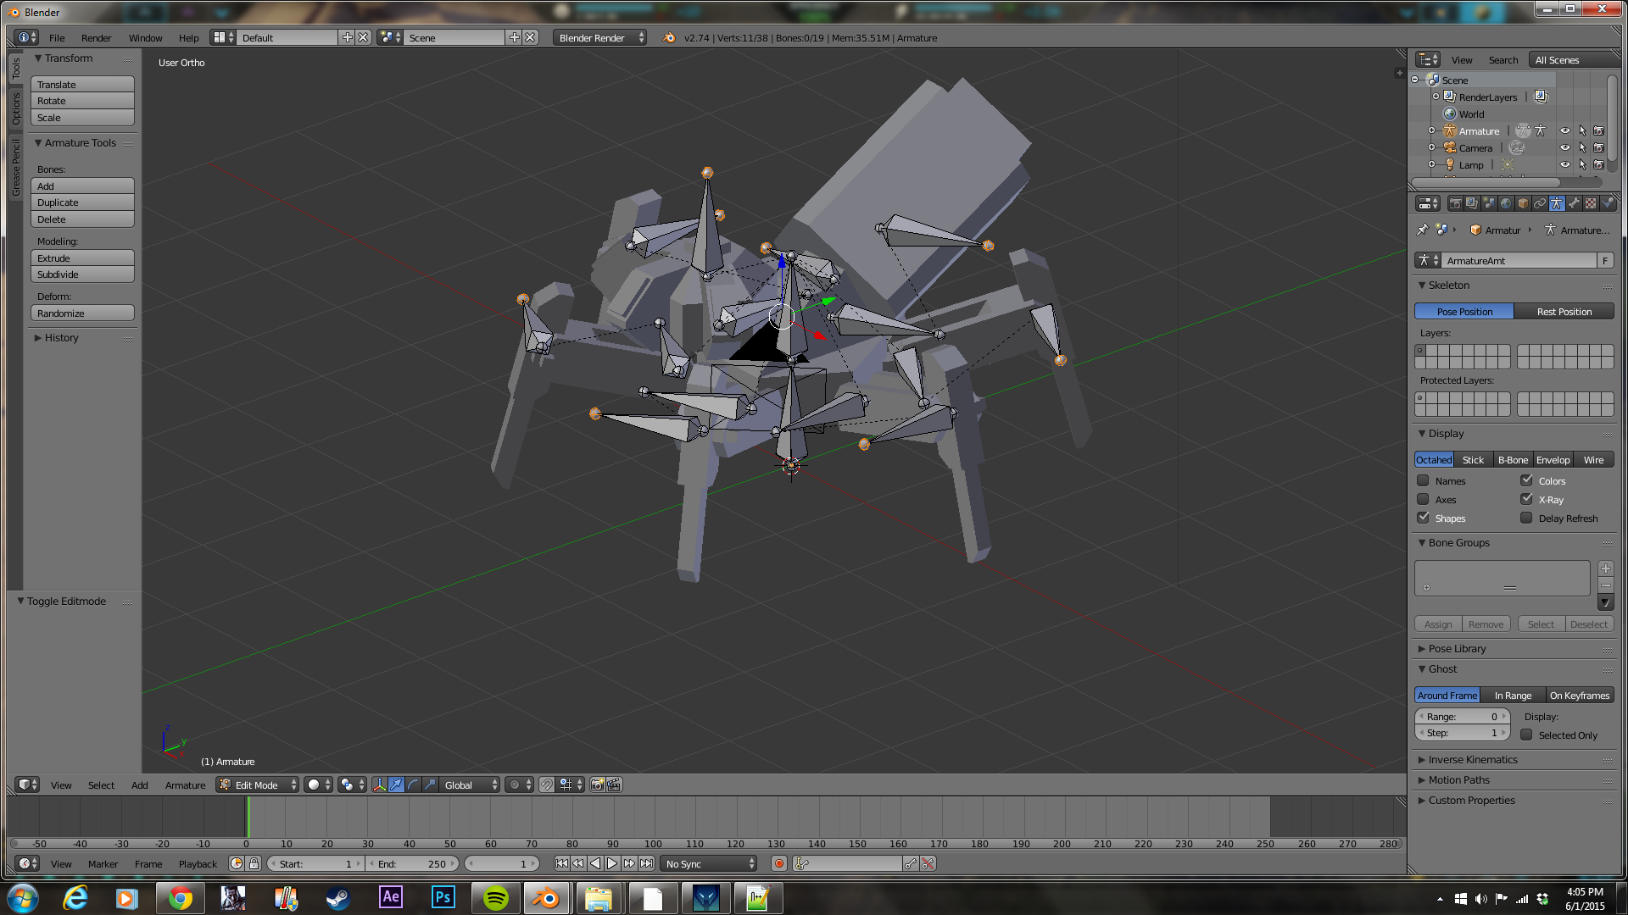Click the Ghost Range value field
Image resolution: width=1628 pixels, height=915 pixels.
tap(1462, 716)
